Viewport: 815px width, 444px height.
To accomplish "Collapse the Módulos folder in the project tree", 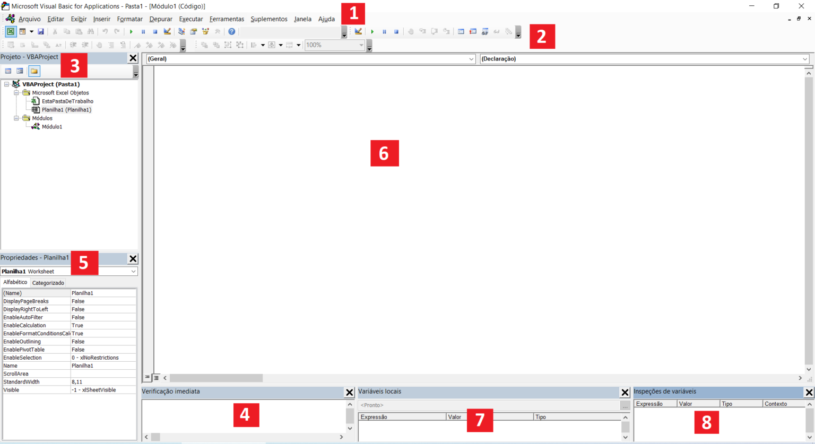I will 16,118.
